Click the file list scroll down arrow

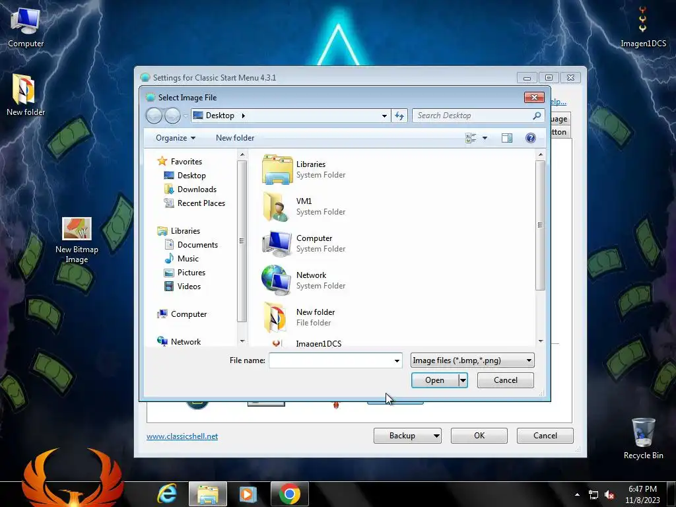(x=541, y=341)
